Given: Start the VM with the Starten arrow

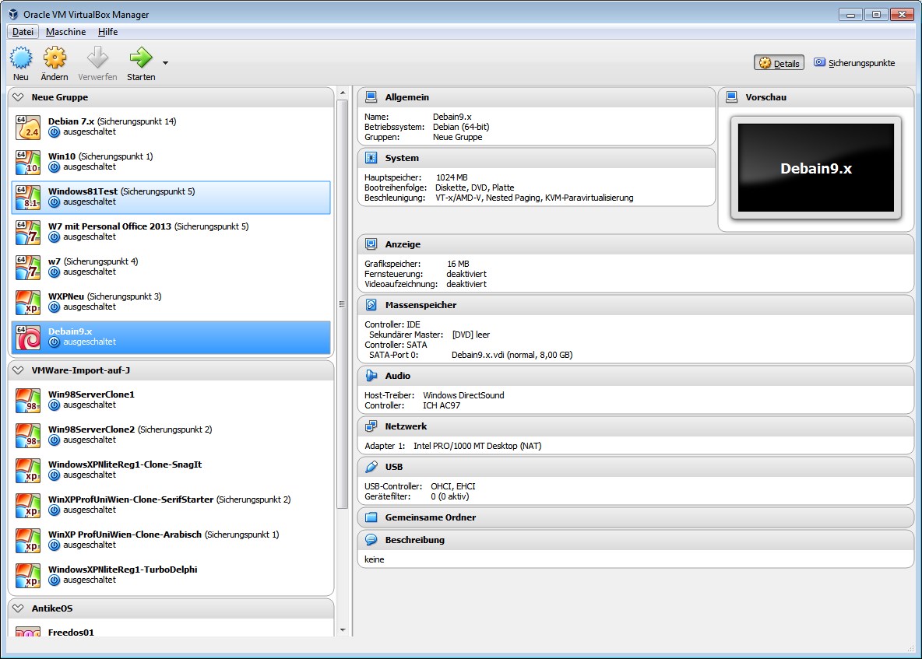Looking at the screenshot, I should (141, 58).
